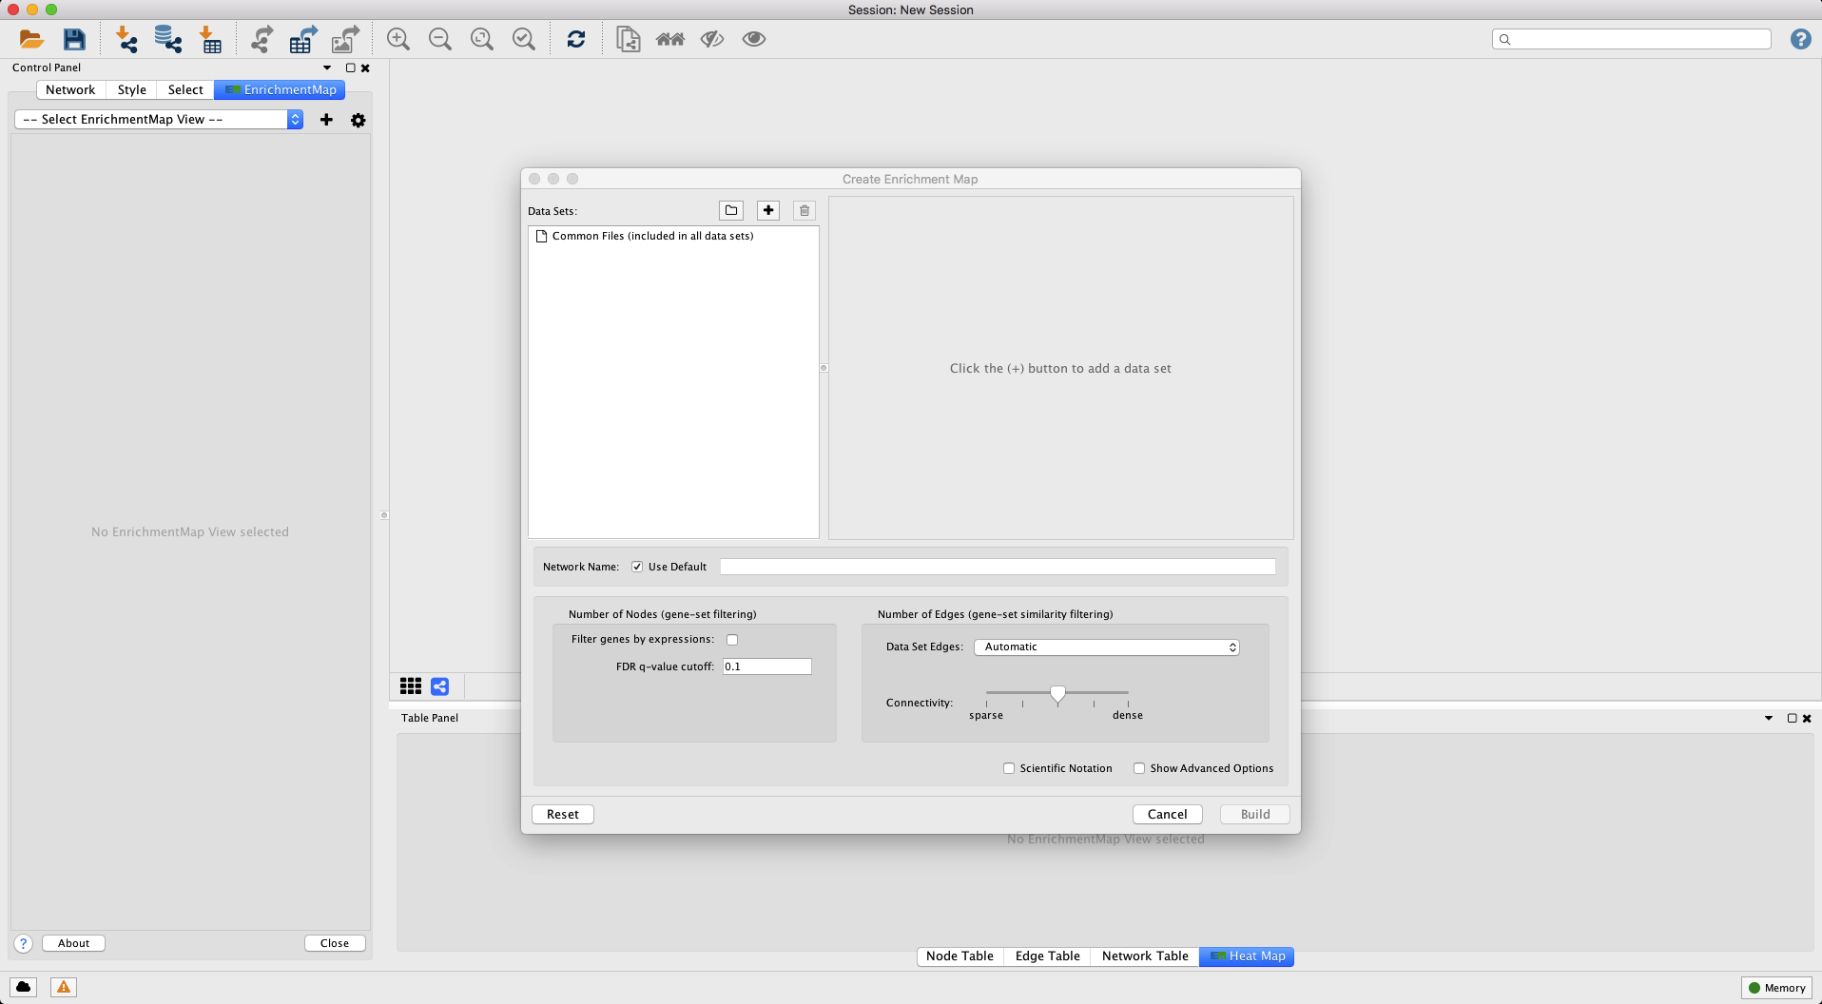Adjust Connectivity slider handle
This screenshot has height=1004, width=1822.
[x=1057, y=694]
